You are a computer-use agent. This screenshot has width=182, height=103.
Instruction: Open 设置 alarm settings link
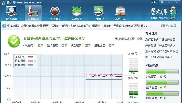139,39
